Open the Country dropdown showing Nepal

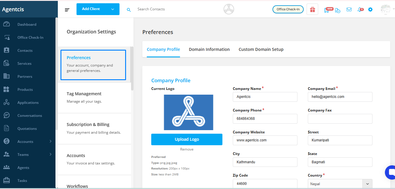point(340,184)
